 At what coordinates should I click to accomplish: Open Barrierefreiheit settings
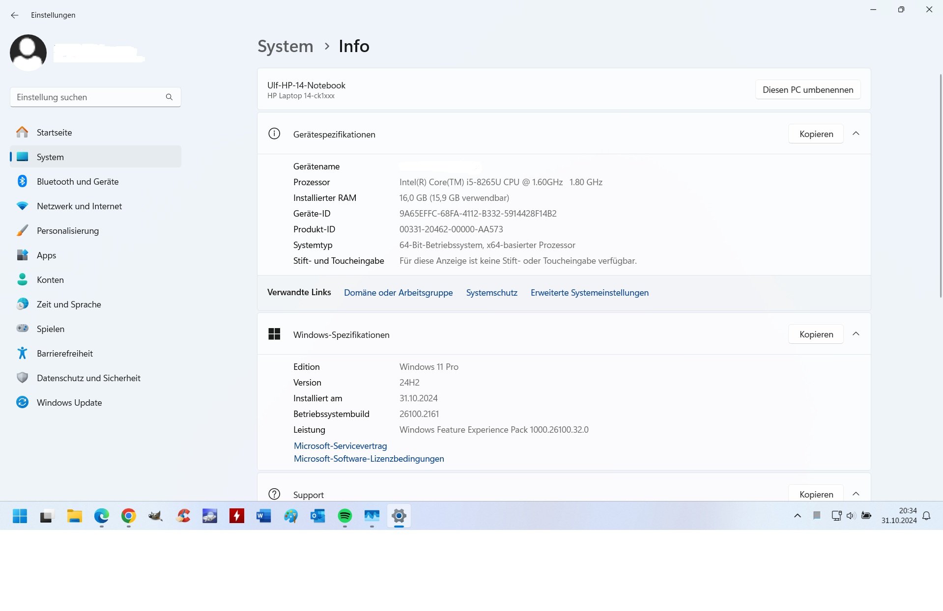[x=95, y=353]
